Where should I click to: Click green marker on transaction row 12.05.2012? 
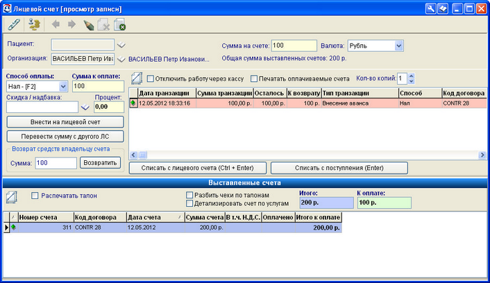tap(133, 103)
